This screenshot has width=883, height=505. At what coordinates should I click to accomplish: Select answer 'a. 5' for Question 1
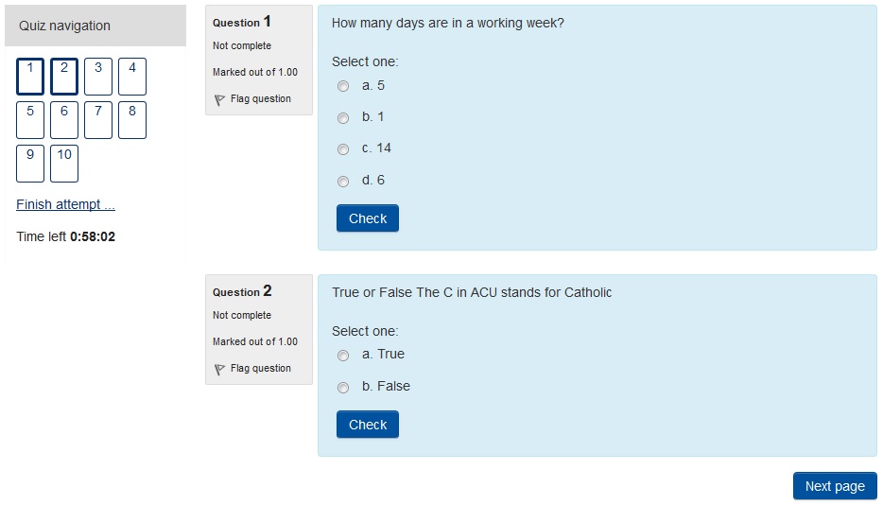343,86
